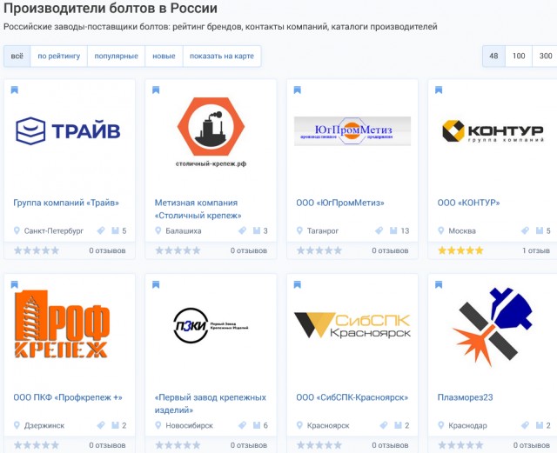Image resolution: width=557 pixels, height=453 pixels.
Task: Bookmark the «Трайв» company card
Action: click(x=15, y=90)
